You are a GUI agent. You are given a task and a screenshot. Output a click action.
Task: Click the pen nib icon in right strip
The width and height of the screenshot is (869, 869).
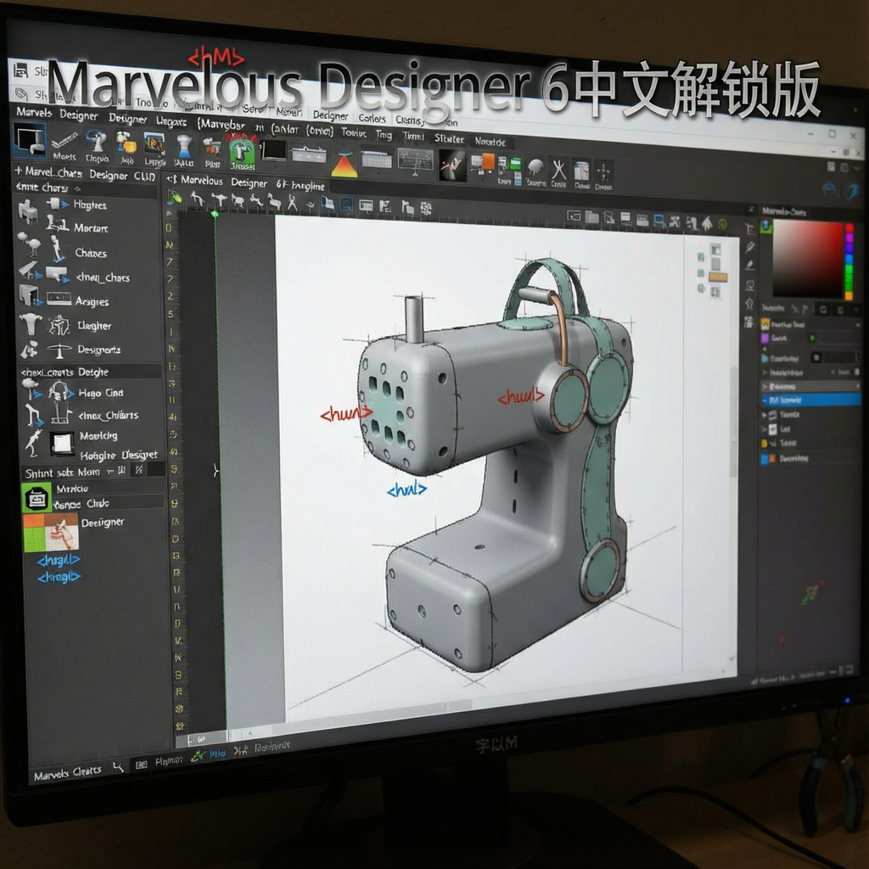coord(750,266)
